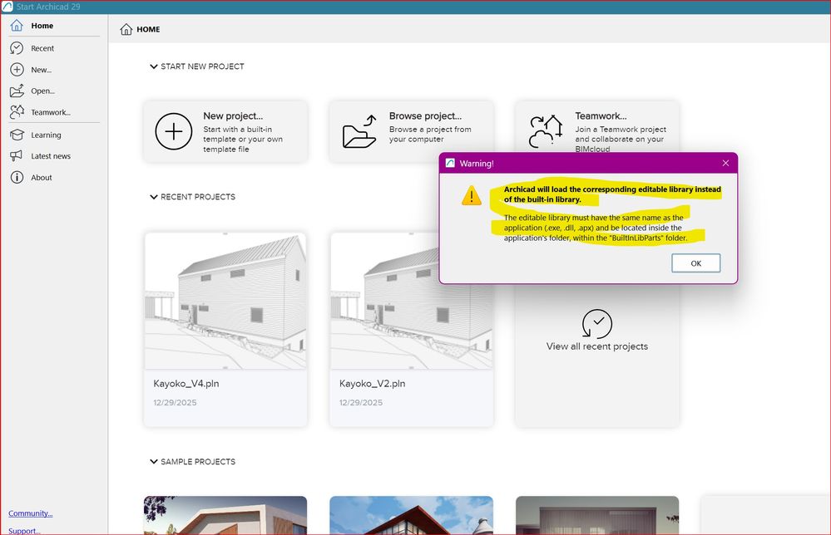Select the Home menu label
The height and width of the screenshot is (535, 831).
42,26
